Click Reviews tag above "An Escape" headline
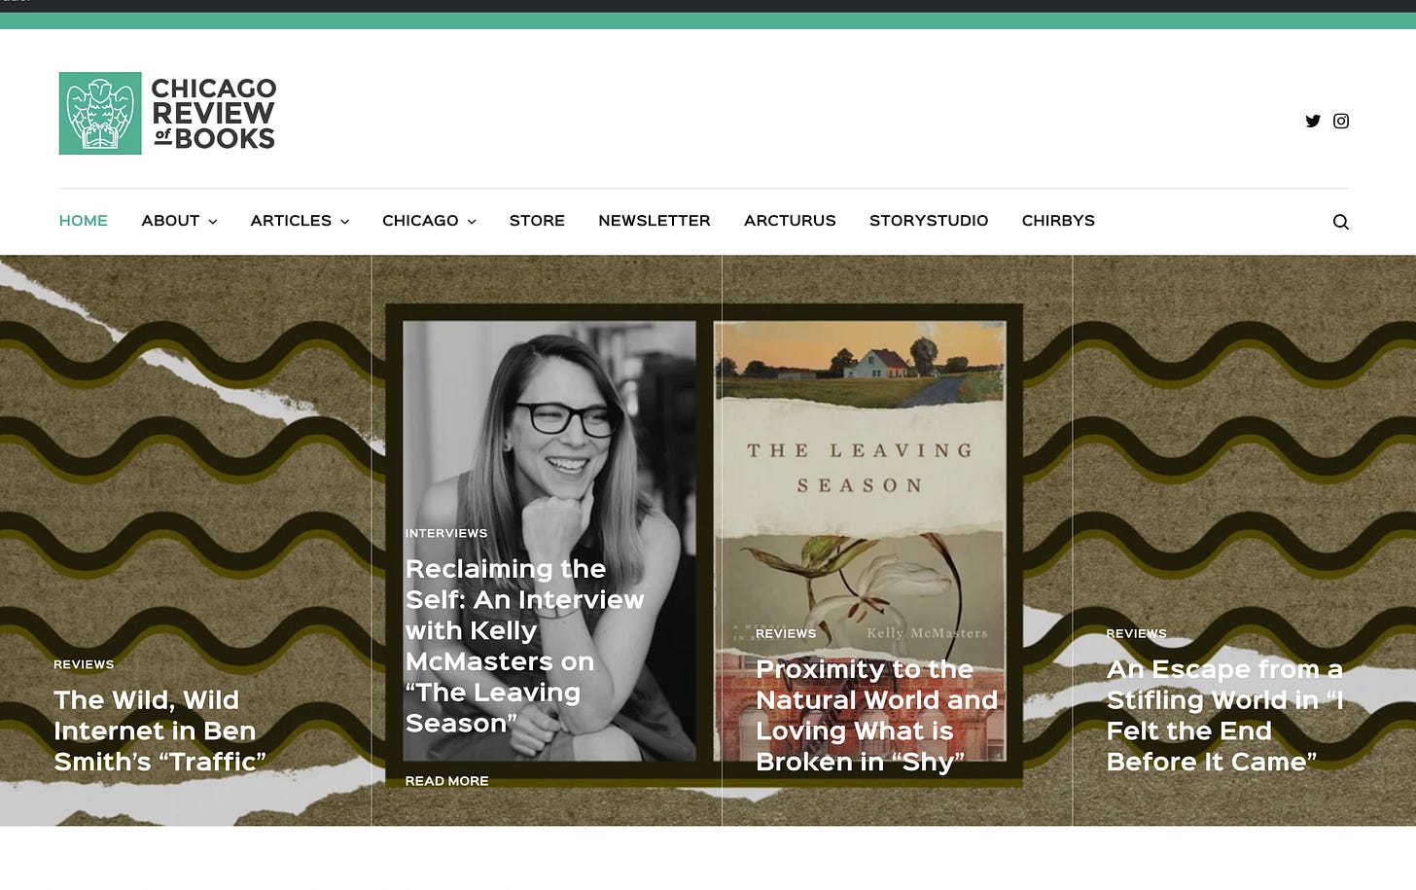The height and width of the screenshot is (890, 1416). 1136,633
